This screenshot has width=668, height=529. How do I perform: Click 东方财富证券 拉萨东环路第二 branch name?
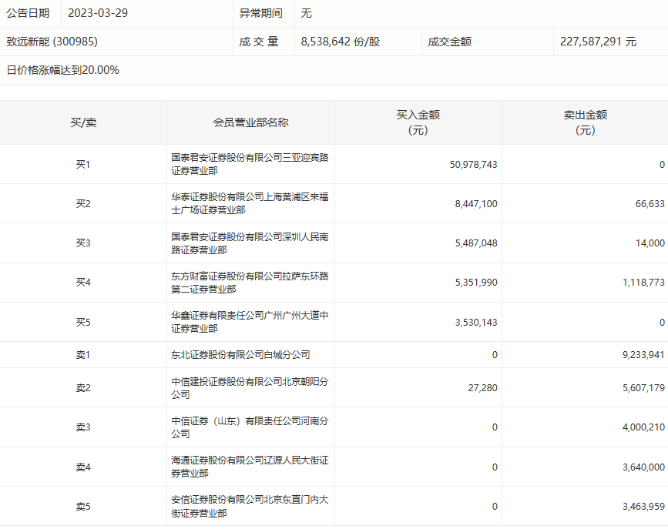click(250, 283)
